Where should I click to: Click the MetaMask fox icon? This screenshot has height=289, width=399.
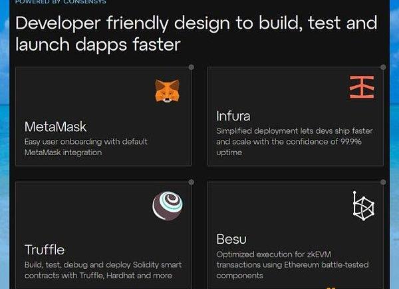tap(167, 91)
